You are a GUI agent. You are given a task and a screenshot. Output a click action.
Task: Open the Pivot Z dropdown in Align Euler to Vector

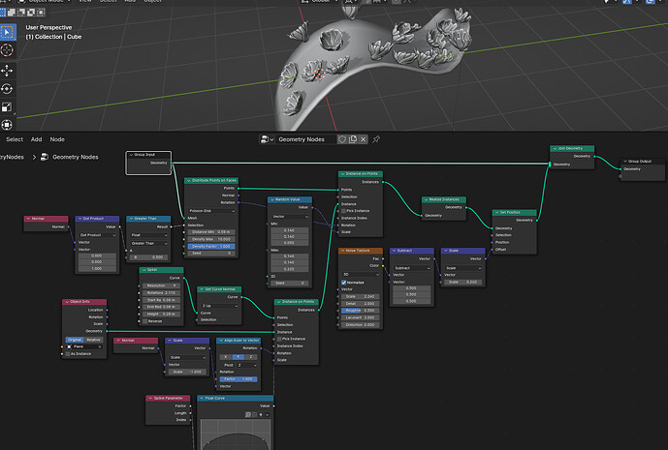(x=246, y=366)
